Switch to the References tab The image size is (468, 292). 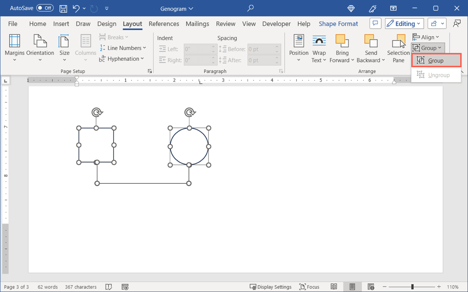tap(164, 24)
